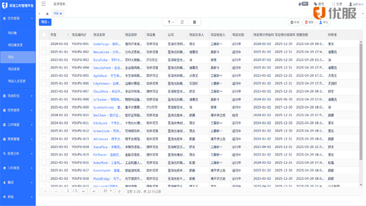366x206 pixels.
Task: Open the QuantumLeap project link
Action: (108, 107)
